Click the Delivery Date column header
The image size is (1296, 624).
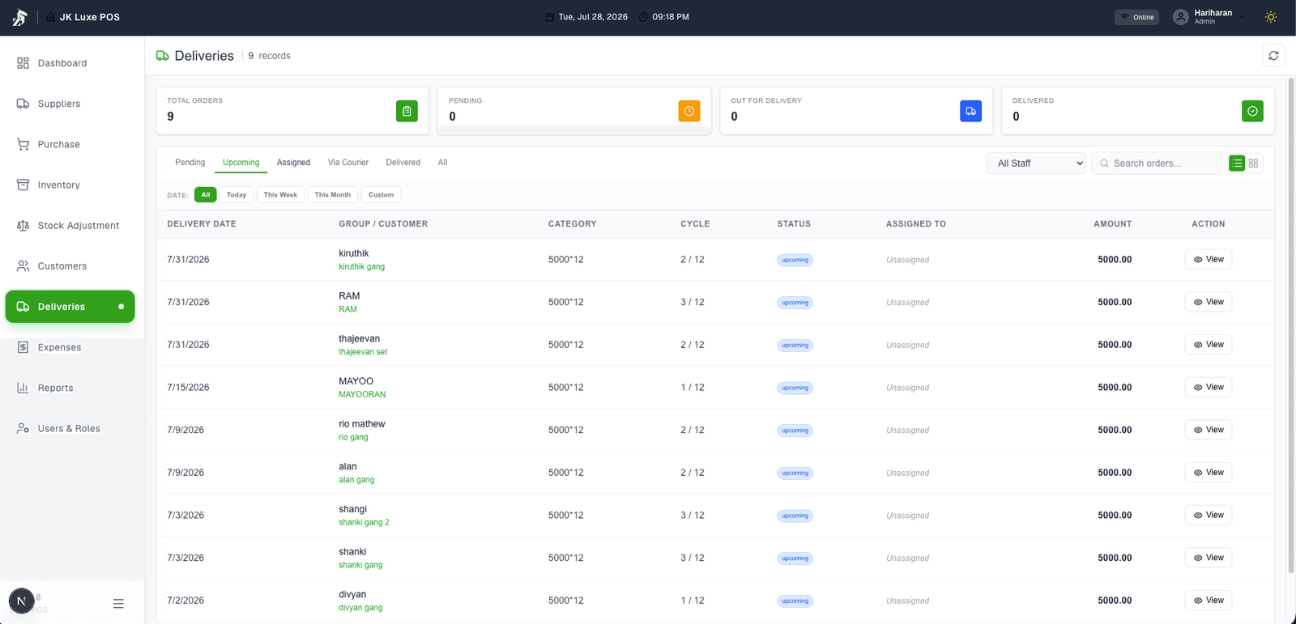pos(202,224)
